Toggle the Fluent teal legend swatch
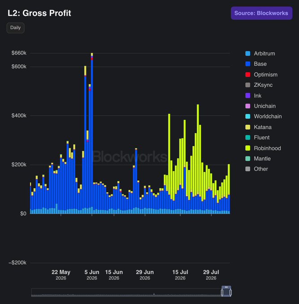The width and height of the screenshot is (299, 304). tap(248, 138)
